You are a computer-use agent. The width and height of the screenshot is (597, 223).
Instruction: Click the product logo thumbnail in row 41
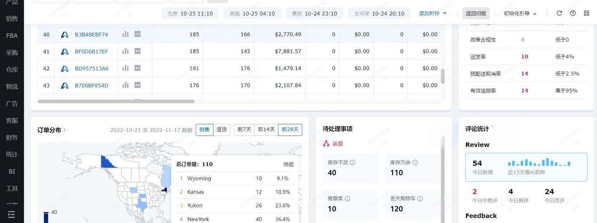point(65,51)
